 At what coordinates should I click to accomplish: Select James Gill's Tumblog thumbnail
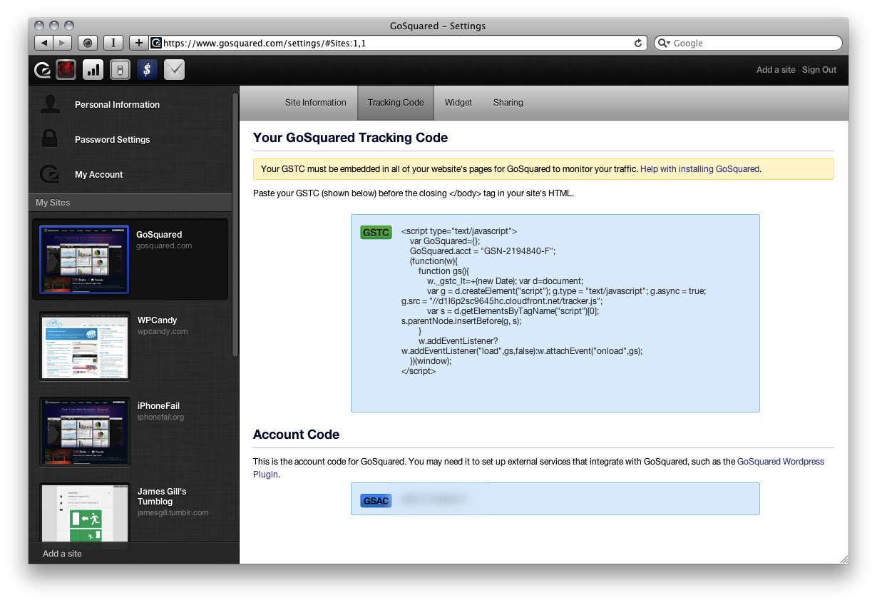[x=85, y=512]
